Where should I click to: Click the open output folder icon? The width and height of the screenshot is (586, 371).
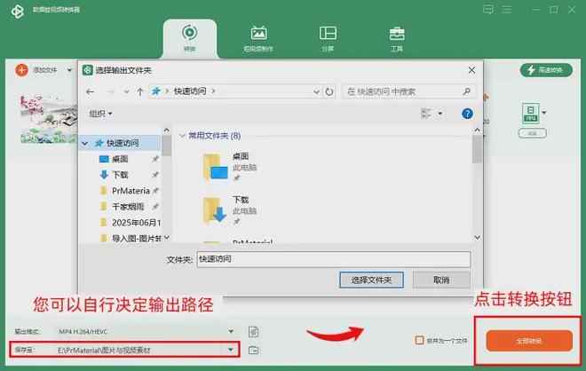[x=254, y=350]
